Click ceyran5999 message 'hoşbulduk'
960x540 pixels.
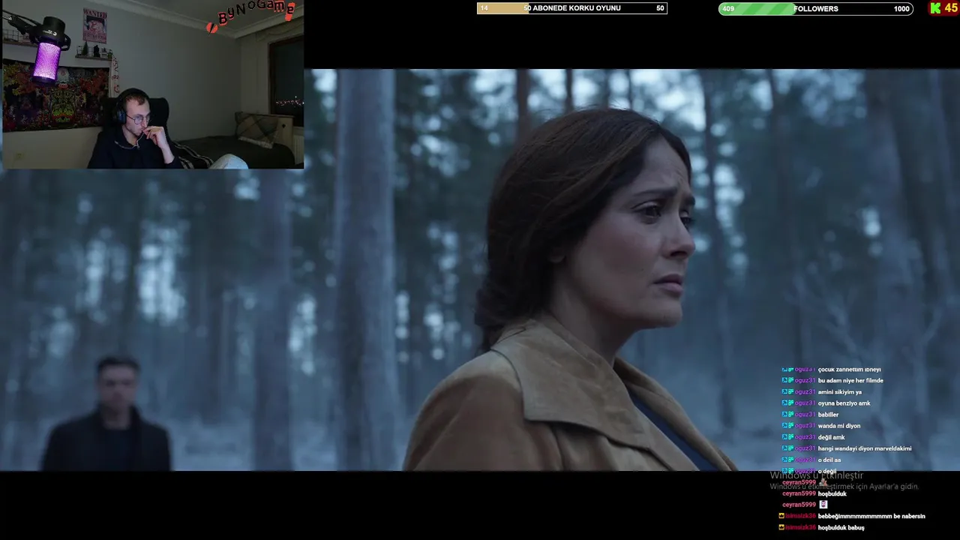[832, 493]
